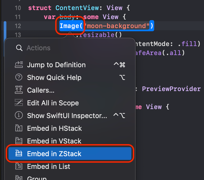Click the Edit All in Scope icon
Screen dimensions: 204x180
click(19, 102)
